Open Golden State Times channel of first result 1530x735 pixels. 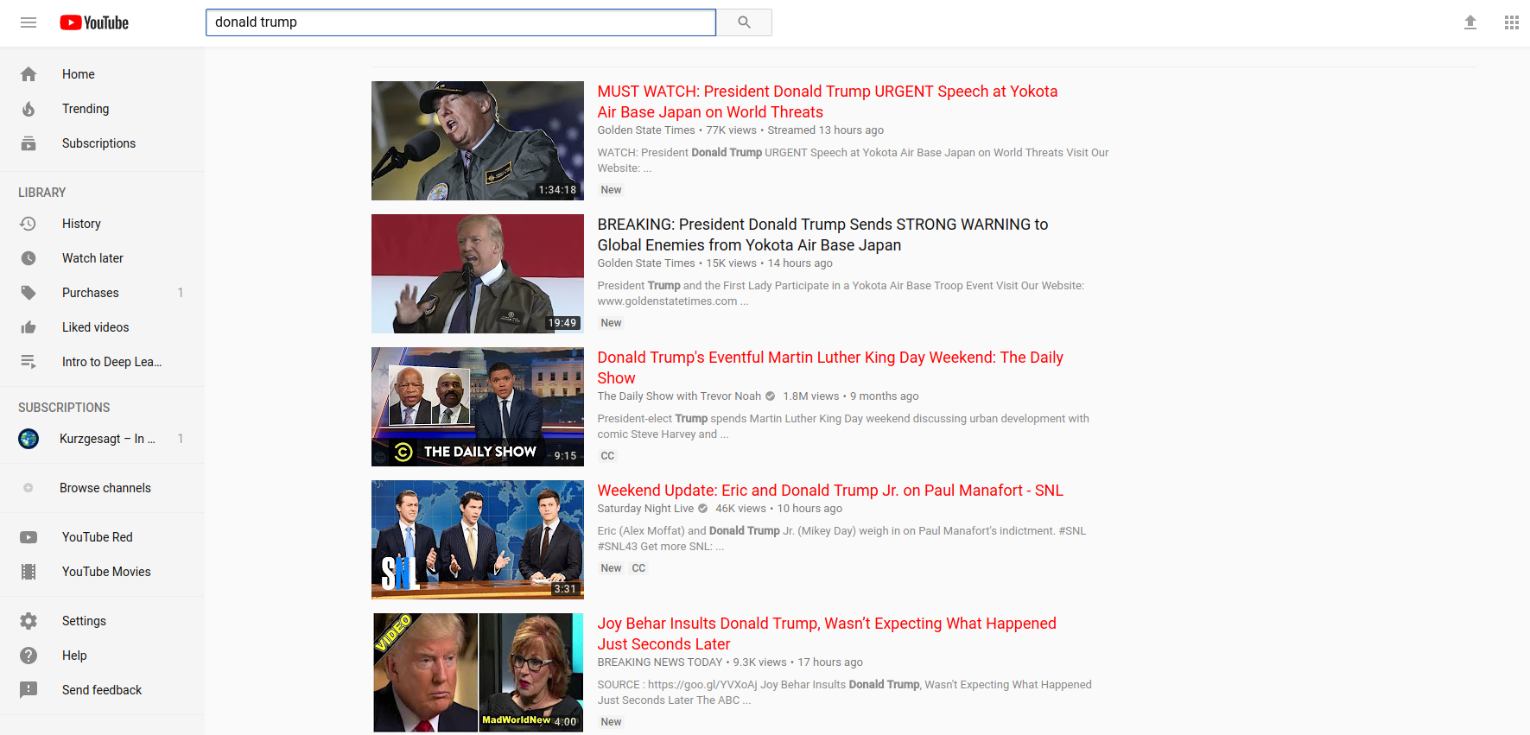(646, 130)
